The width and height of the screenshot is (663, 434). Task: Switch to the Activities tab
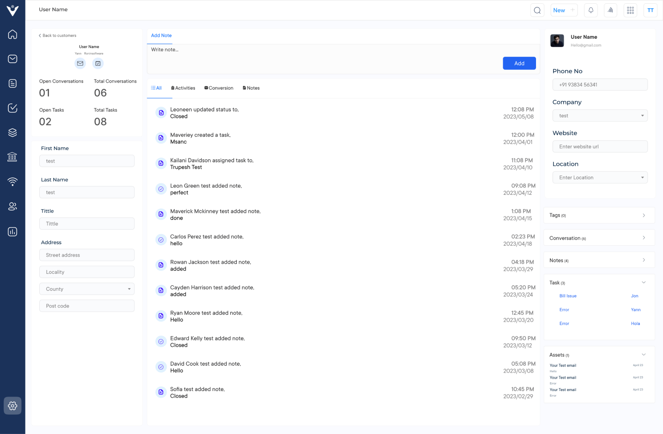click(x=183, y=88)
